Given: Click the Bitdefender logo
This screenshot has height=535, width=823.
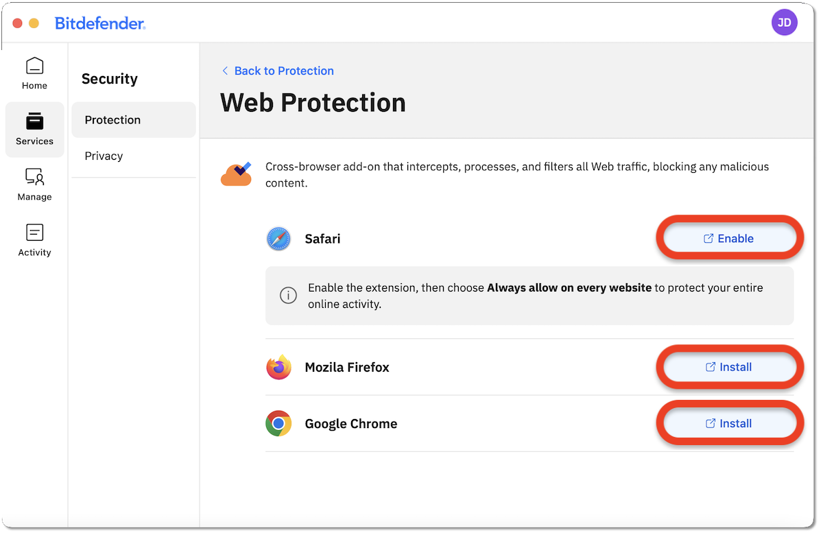Looking at the screenshot, I should coord(99,23).
